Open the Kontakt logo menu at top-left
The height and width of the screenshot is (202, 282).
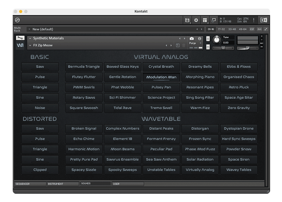tap(17, 20)
